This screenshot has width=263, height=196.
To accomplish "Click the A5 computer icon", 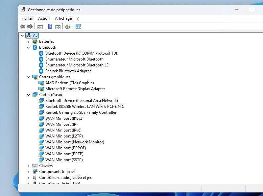I will [29, 36].
